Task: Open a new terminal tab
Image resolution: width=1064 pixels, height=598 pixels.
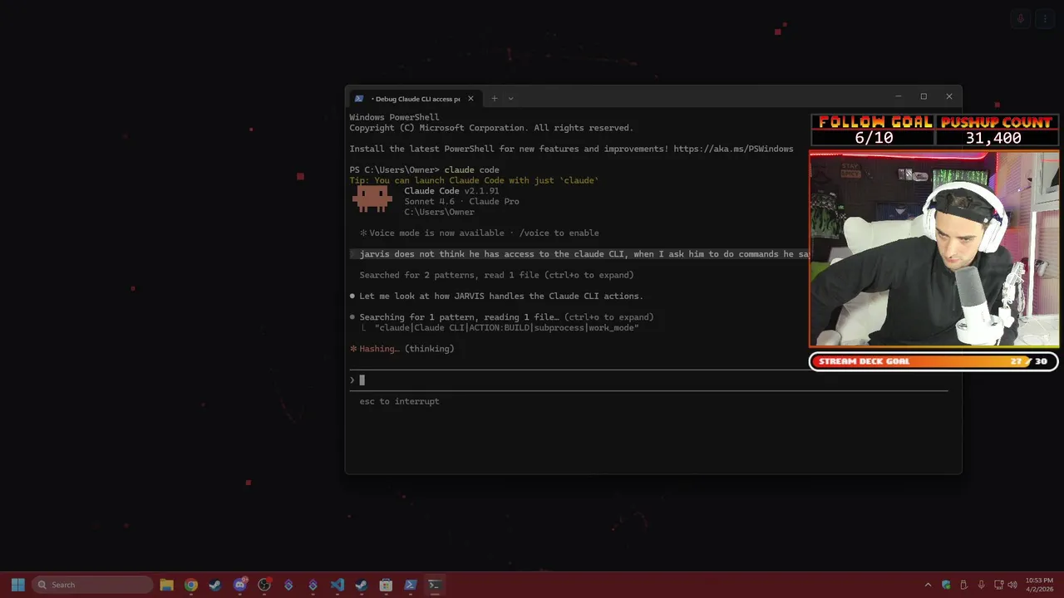Action: click(494, 98)
